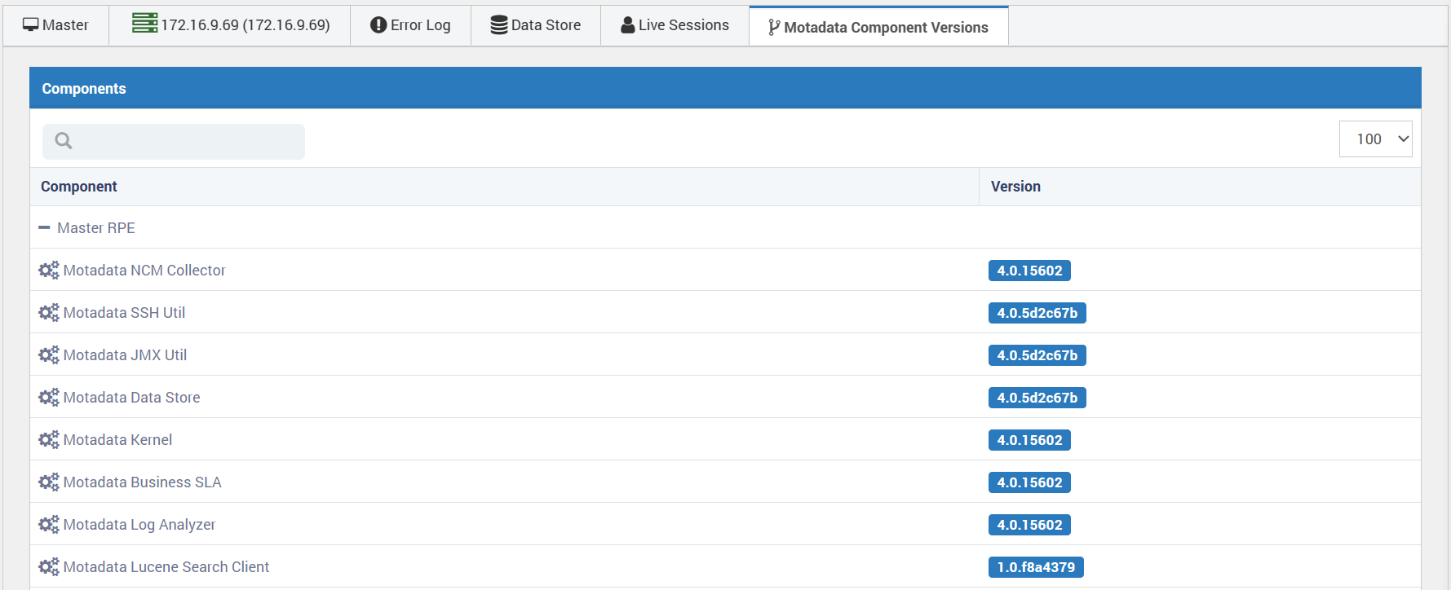Click gears icon for Motadata NCM Collector
The image size is (1451, 590).
[x=49, y=271]
